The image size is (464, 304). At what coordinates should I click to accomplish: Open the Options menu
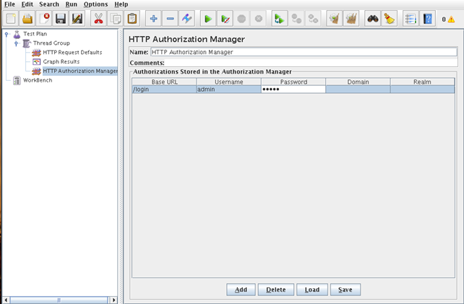95,4
